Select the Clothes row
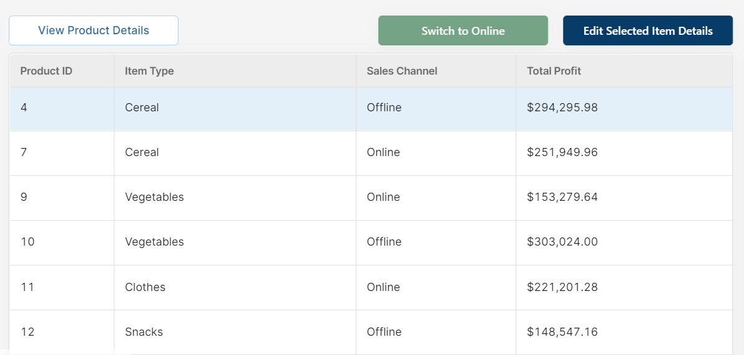The height and width of the screenshot is (355, 744). (371, 288)
